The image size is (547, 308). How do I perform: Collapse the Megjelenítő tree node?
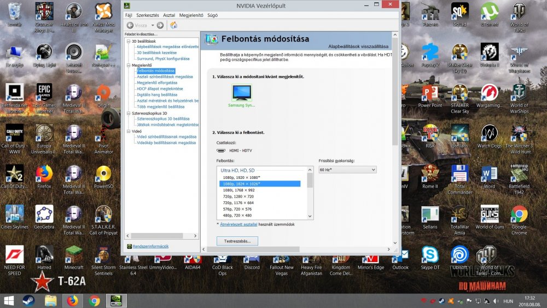pos(129,65)
